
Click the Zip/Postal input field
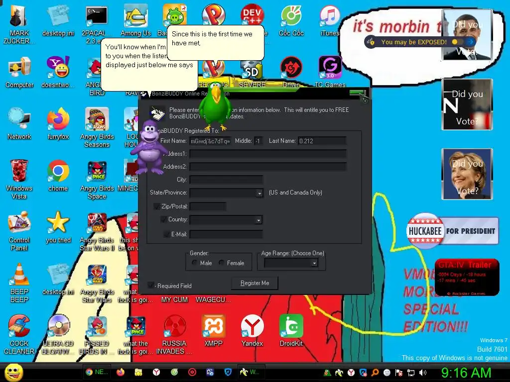[208, 206]
